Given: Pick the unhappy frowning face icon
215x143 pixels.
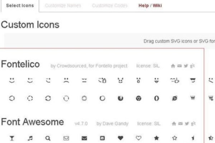Looking at the screenshot, I should 66,81.
